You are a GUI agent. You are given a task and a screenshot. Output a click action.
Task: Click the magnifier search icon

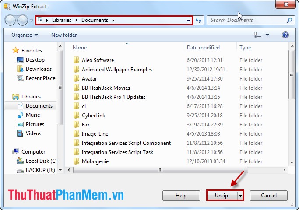coord(290,20)
